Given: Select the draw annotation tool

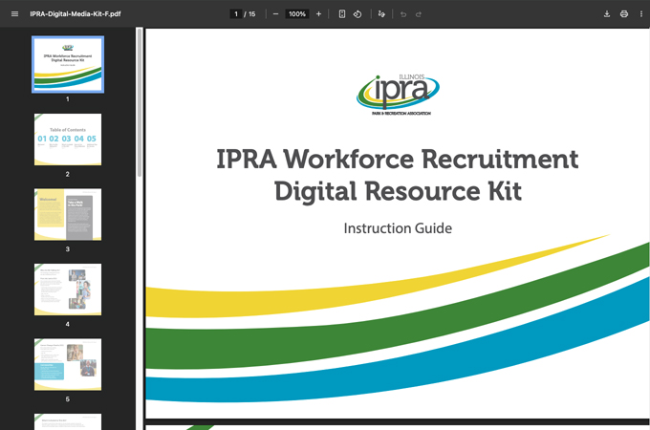Looking at the screenshot, I should point(381,14).
